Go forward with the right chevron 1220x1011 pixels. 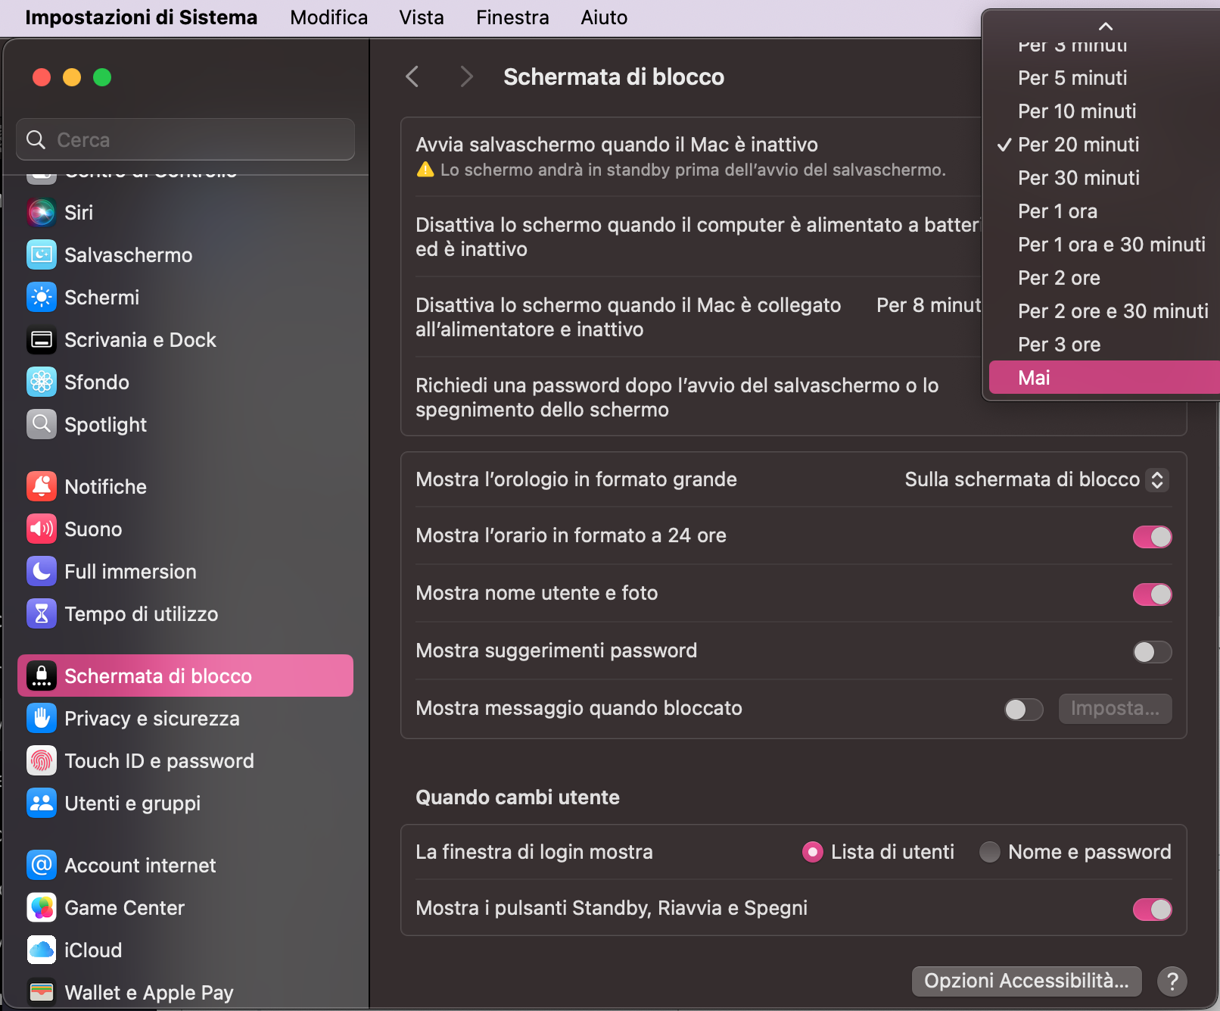(466, 76)
